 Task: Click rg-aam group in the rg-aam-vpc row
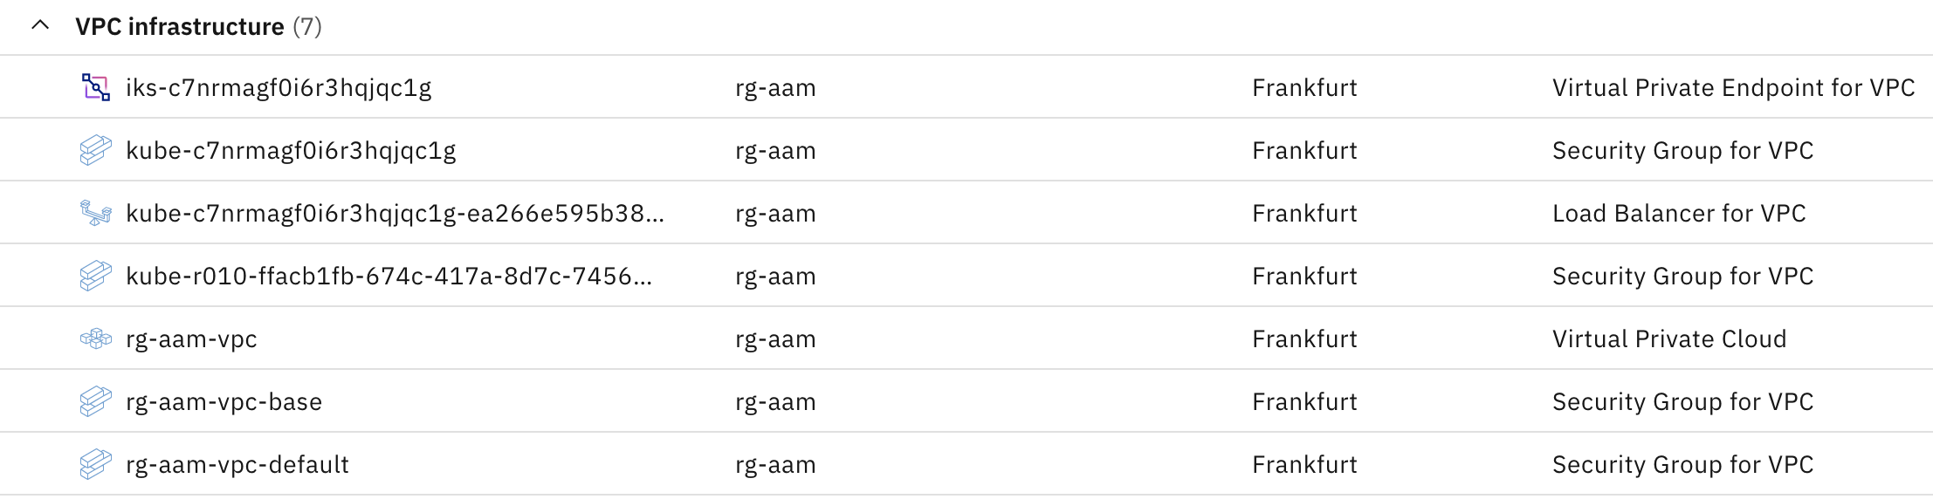point(775,338)
